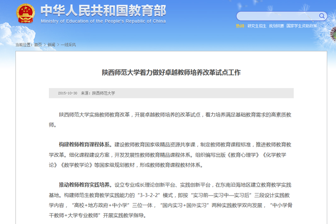Click the 中华人民共和国教育部 site title
336x224 pixels.
(x=103, y=10)
